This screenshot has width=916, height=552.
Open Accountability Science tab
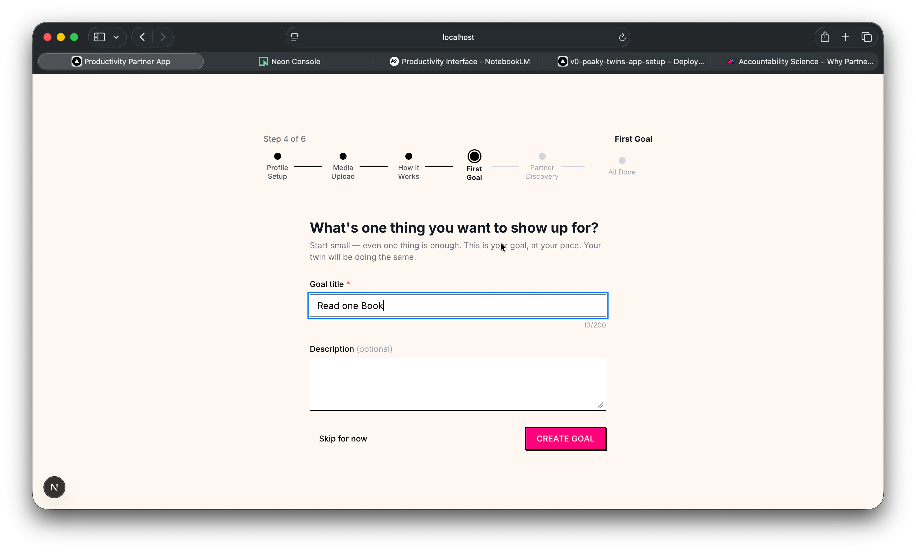800,61
